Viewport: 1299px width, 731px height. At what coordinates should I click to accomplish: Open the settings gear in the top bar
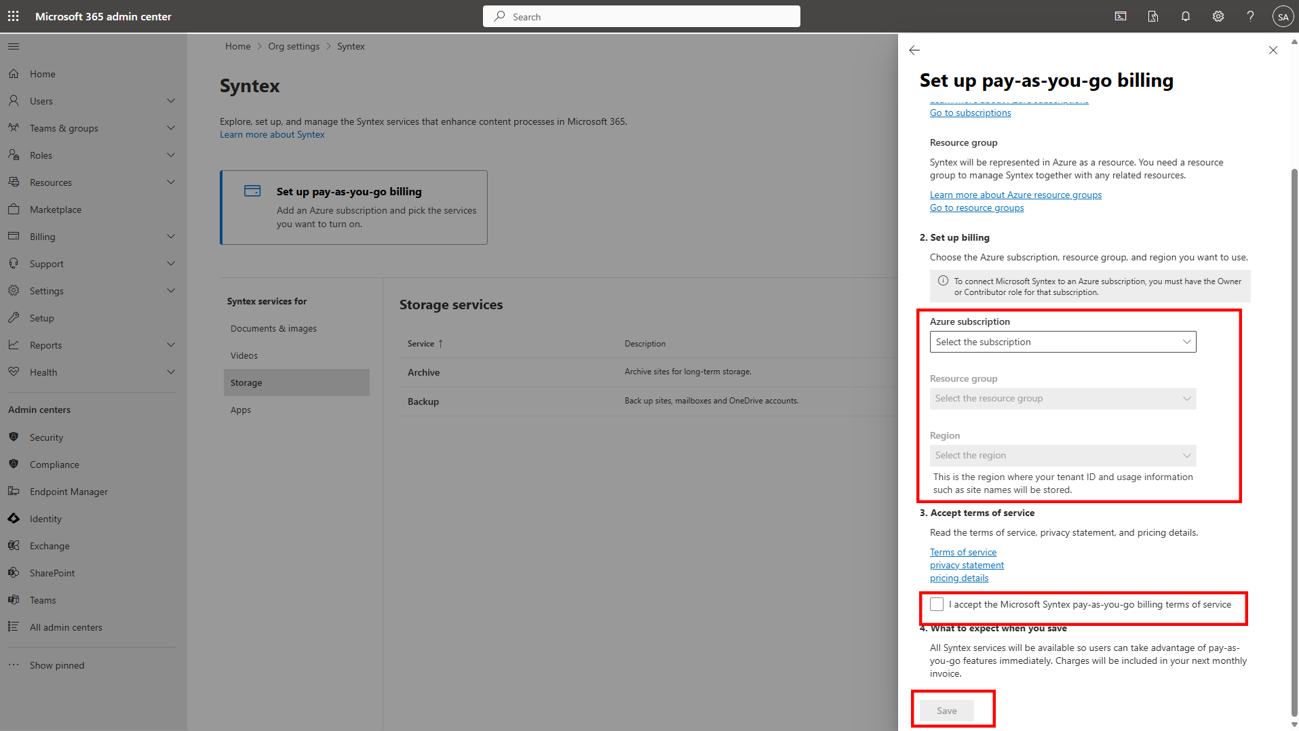[1218, 16]
